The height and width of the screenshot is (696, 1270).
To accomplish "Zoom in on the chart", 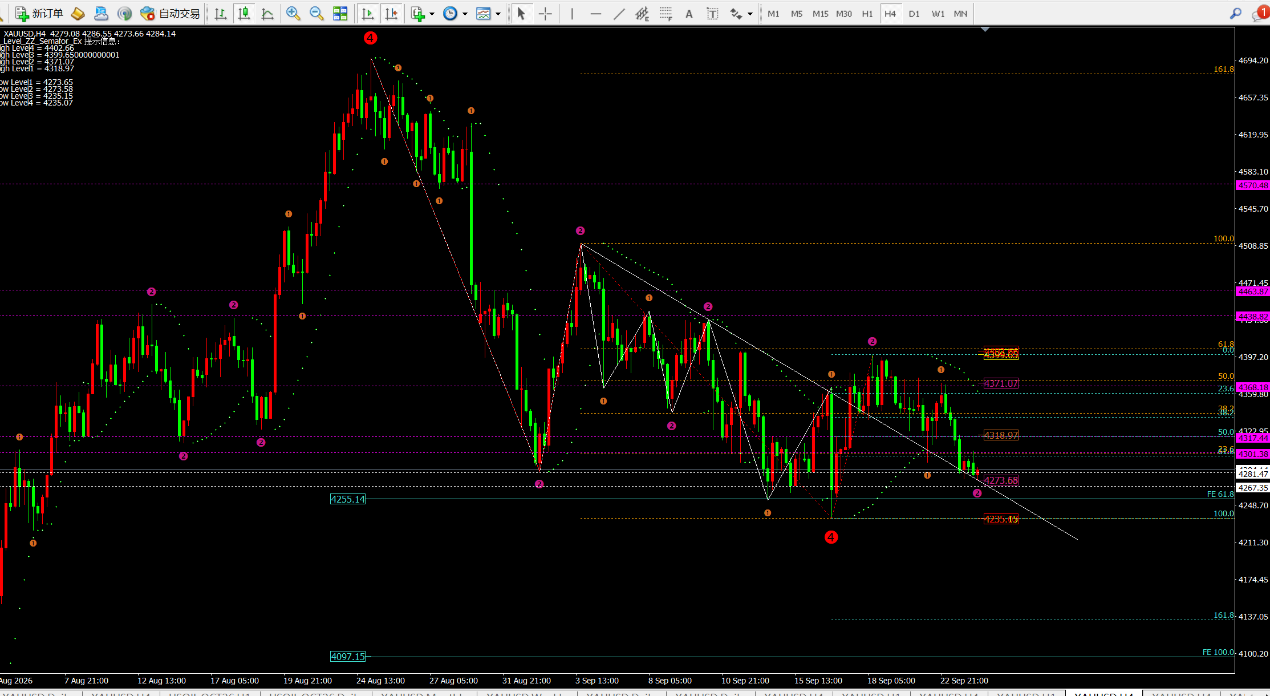I will pyautogui.click(x=293, y=13).
